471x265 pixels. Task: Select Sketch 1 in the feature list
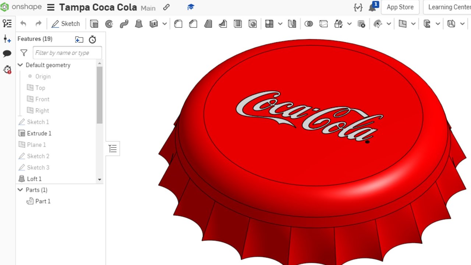[x=38, y=122]
